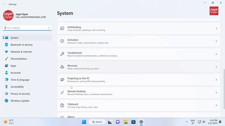
Task: Expand Recovery with its chevron
Action: [x=216, y=67]
